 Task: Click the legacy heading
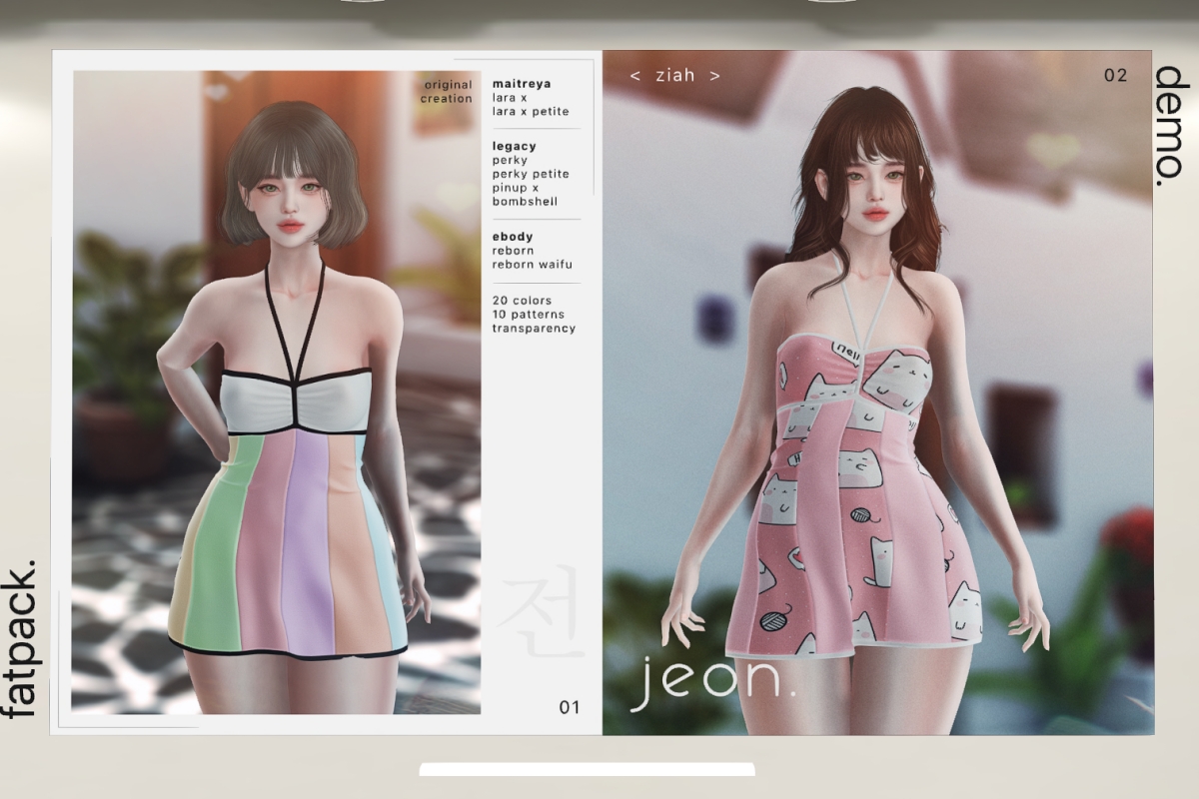click(514, 146)
